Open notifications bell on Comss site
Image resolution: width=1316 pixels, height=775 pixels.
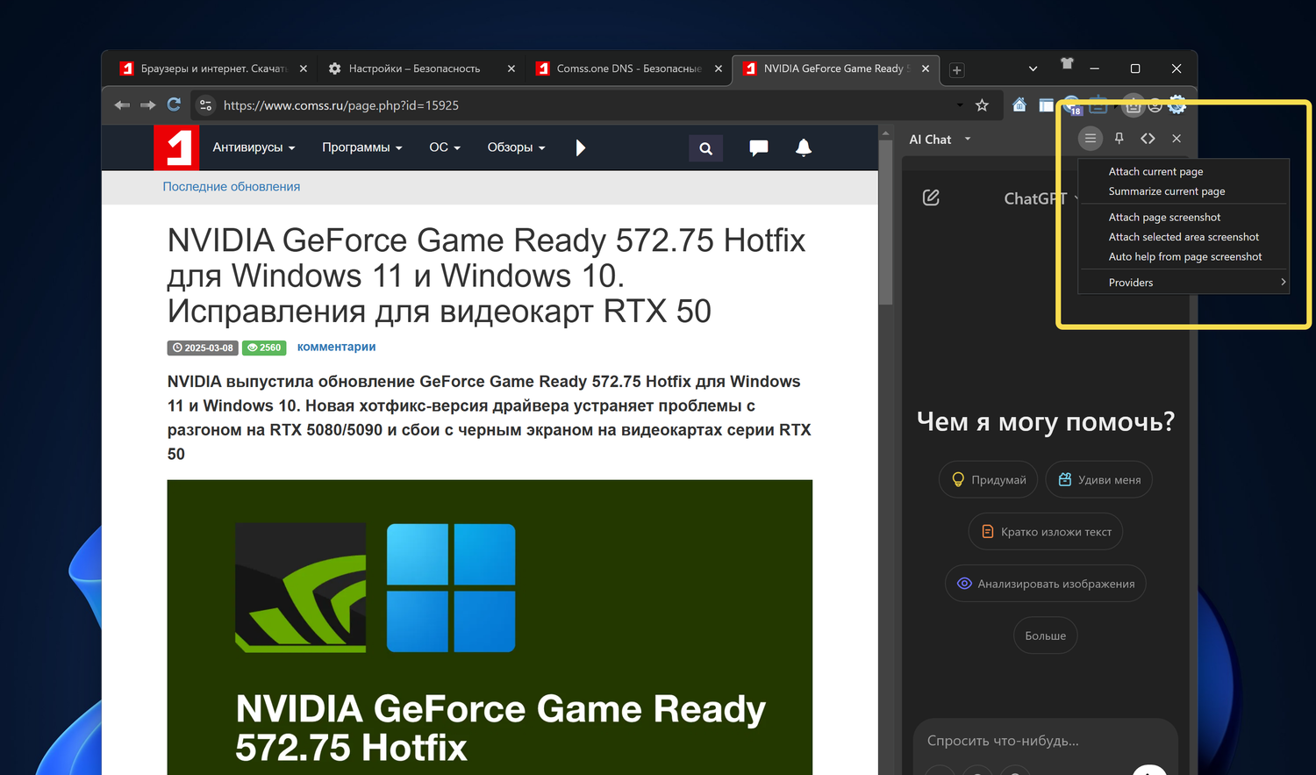pos(803,147)
